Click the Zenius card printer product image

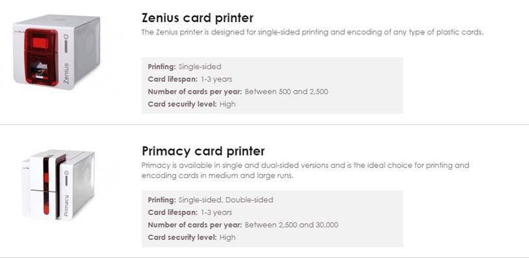click(57, 52)
